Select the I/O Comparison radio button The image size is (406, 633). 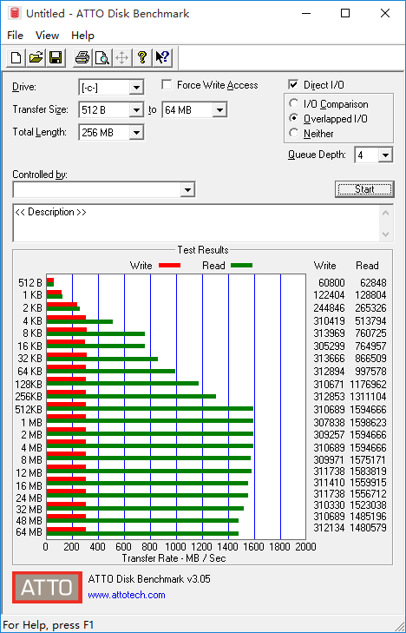pos(294,103)
